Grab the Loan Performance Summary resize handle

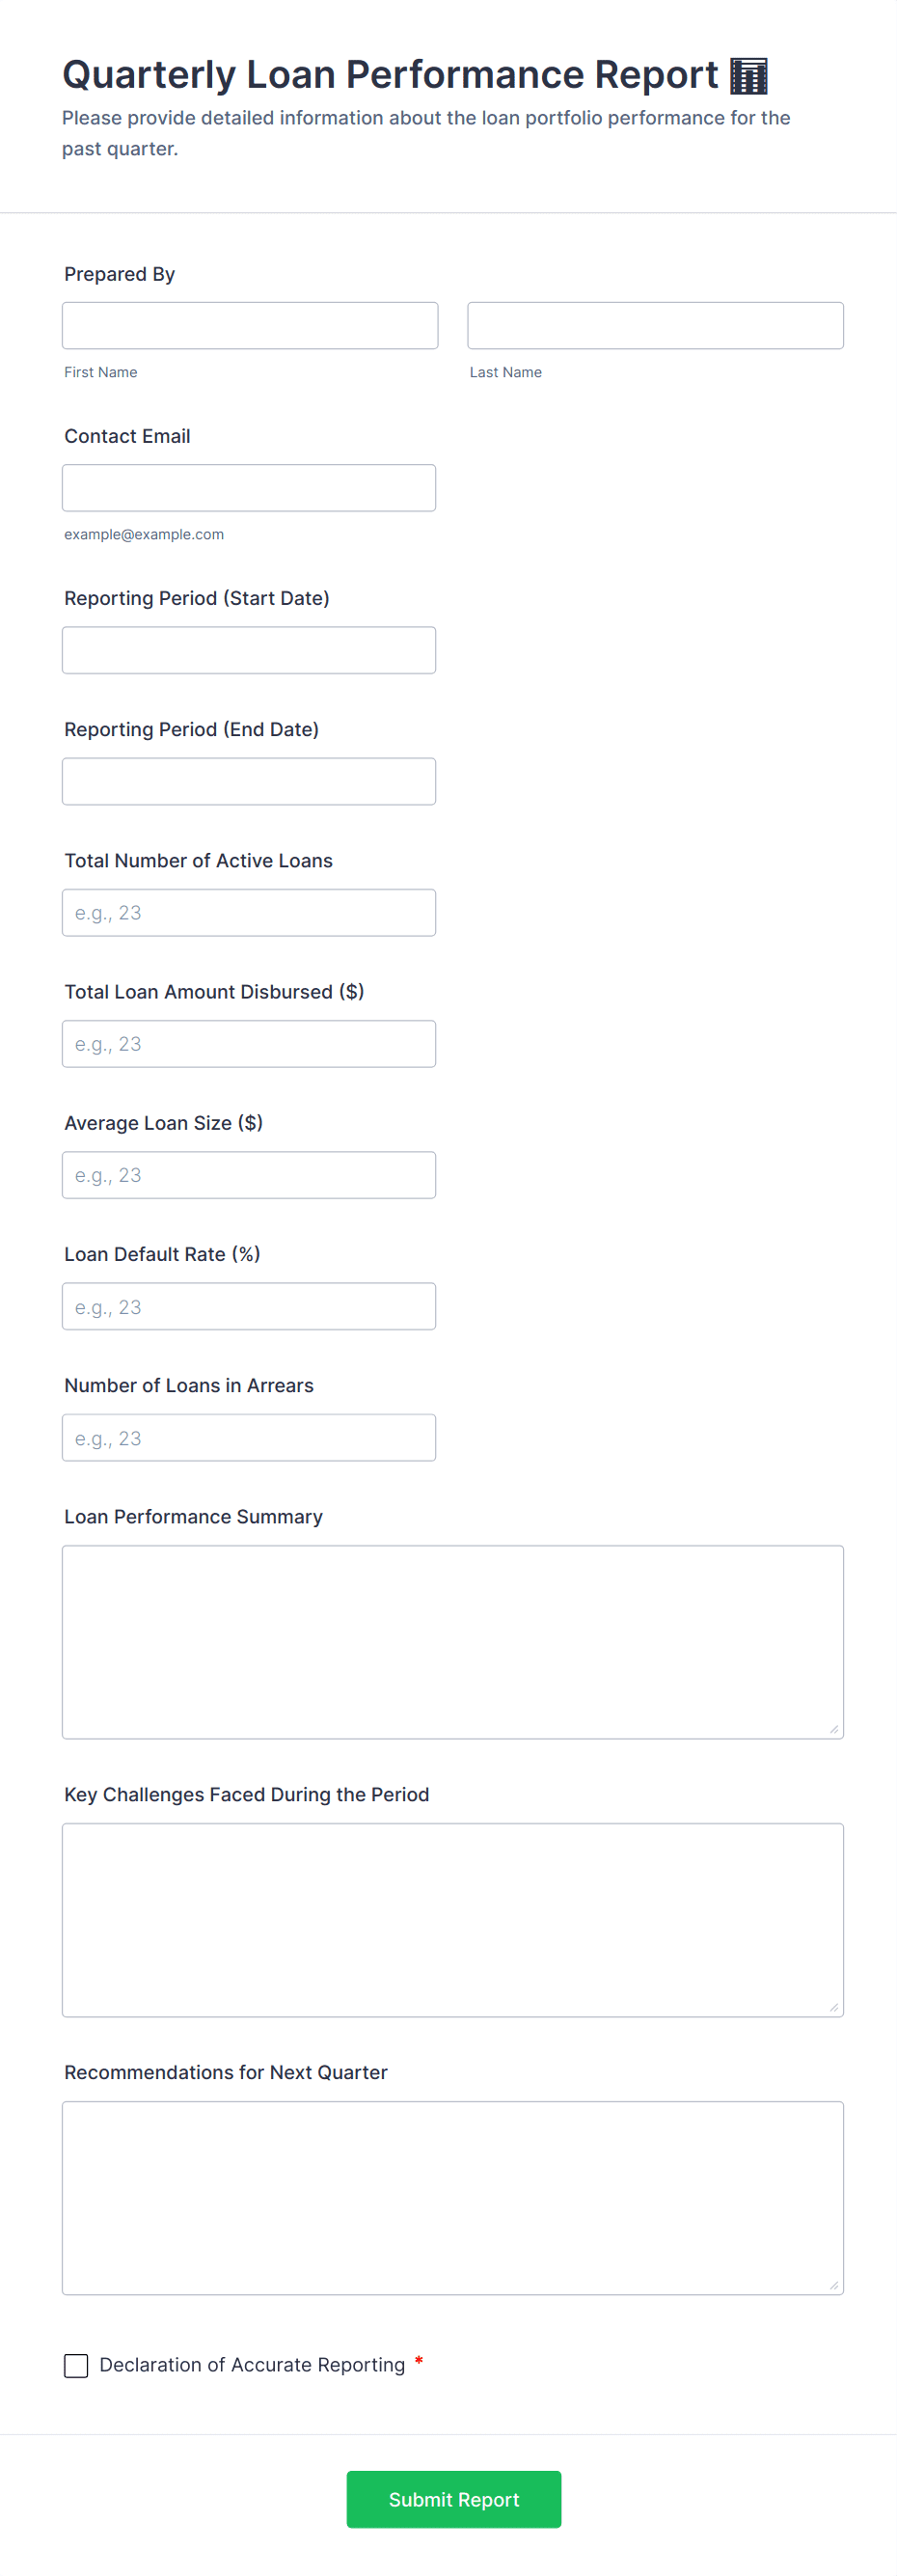834,1729
